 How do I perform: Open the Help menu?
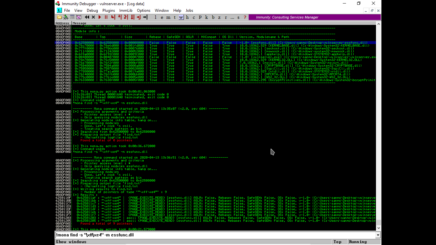177,11
